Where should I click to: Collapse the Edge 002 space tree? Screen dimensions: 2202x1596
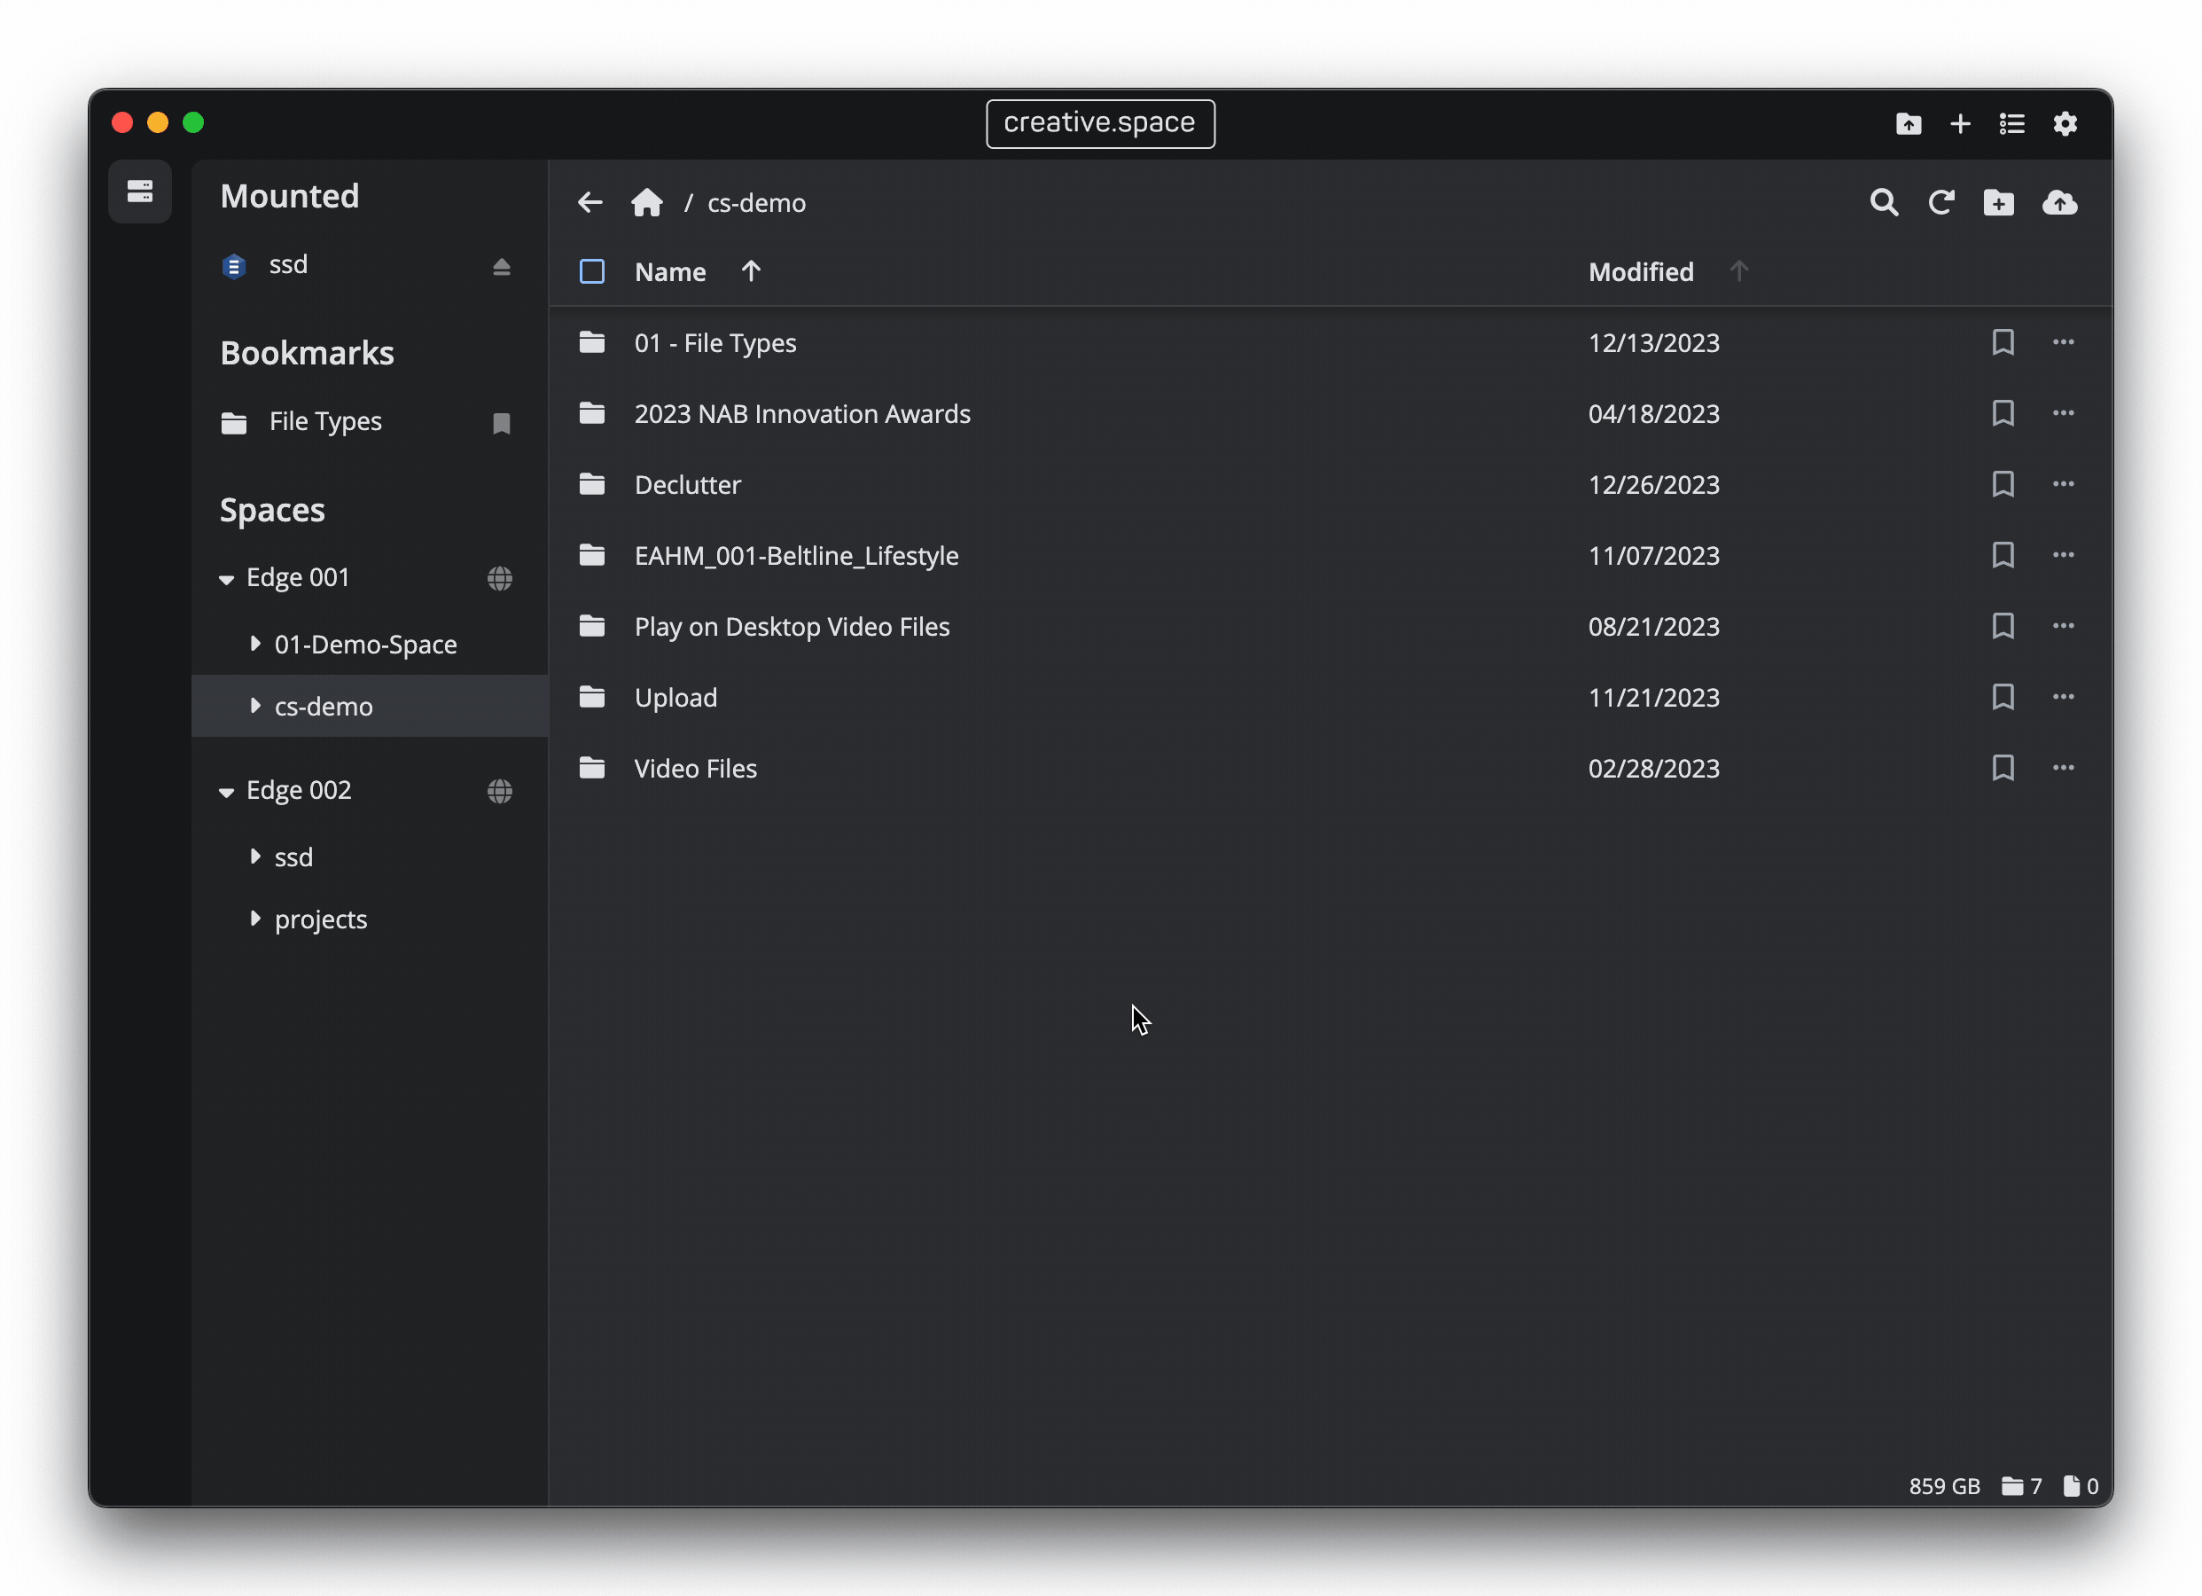tap(226, 793)
